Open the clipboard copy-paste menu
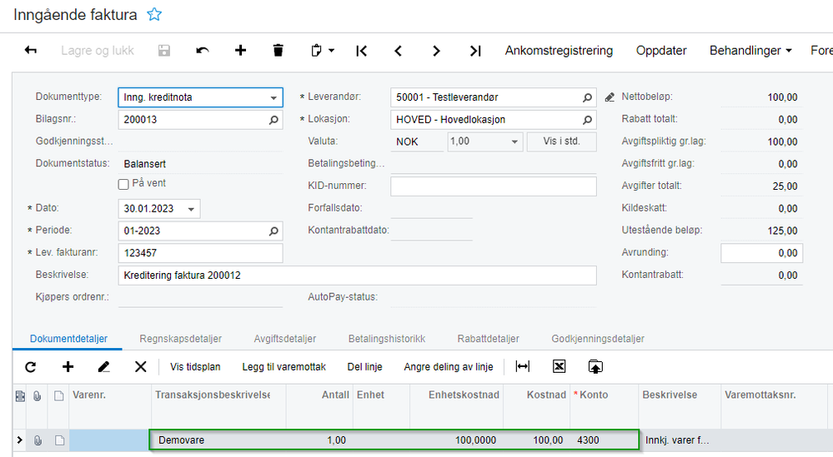 (x=322, y=51)
